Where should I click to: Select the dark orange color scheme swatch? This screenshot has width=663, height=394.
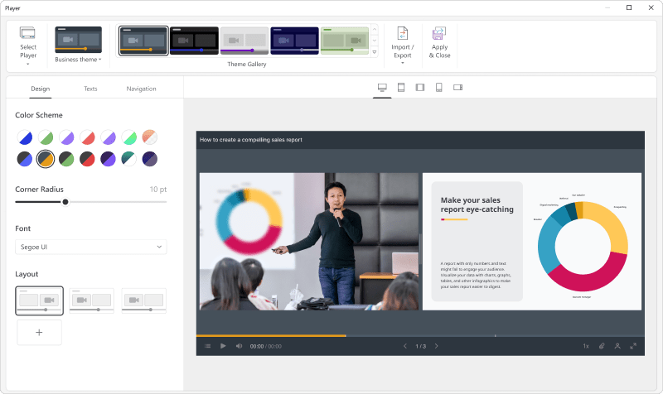[x=46, y=158]
